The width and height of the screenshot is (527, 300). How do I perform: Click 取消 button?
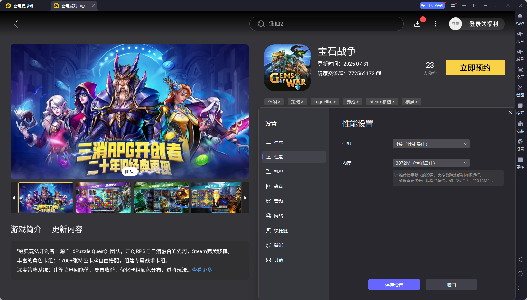[x=451, y=285]
